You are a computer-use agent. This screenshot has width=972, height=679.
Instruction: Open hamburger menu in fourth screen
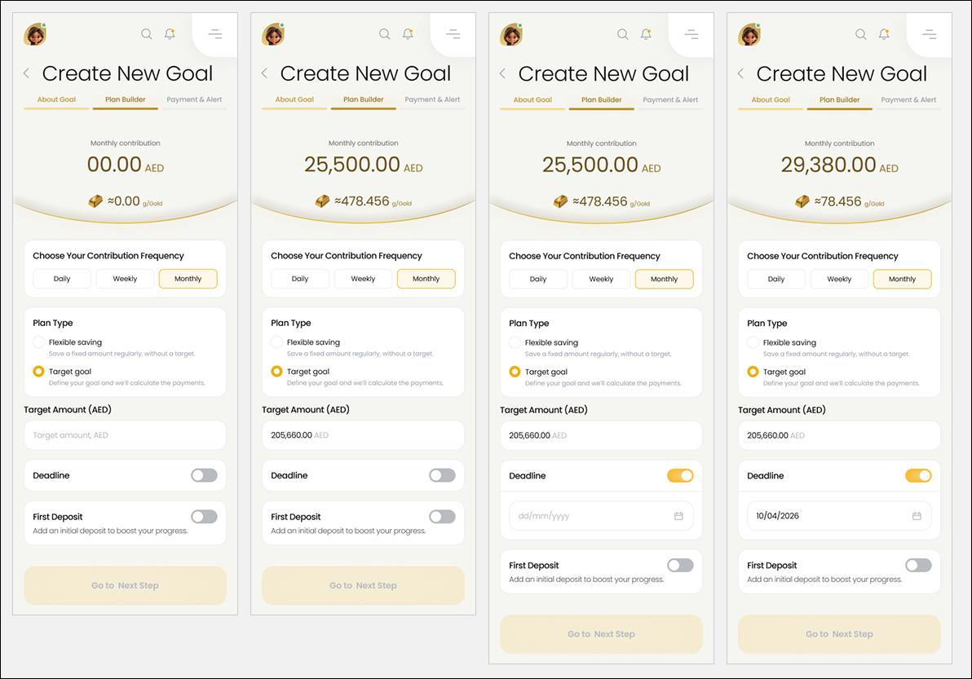[x=930, y=34]
